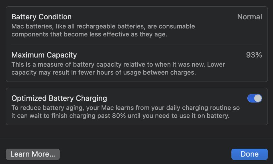
Task: Select the Maximum Capacity heading
Action: coord(44,55)
